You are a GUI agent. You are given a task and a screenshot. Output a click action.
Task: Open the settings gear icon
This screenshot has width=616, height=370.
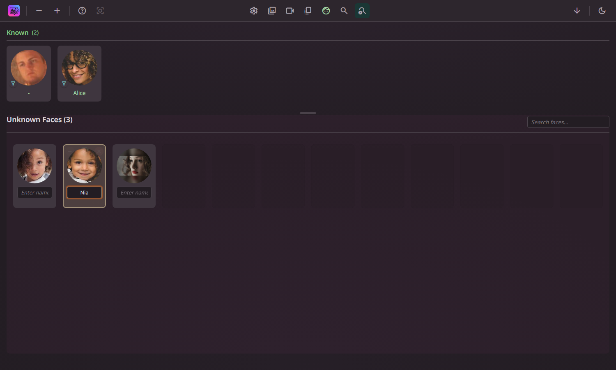tap(253, 11)
